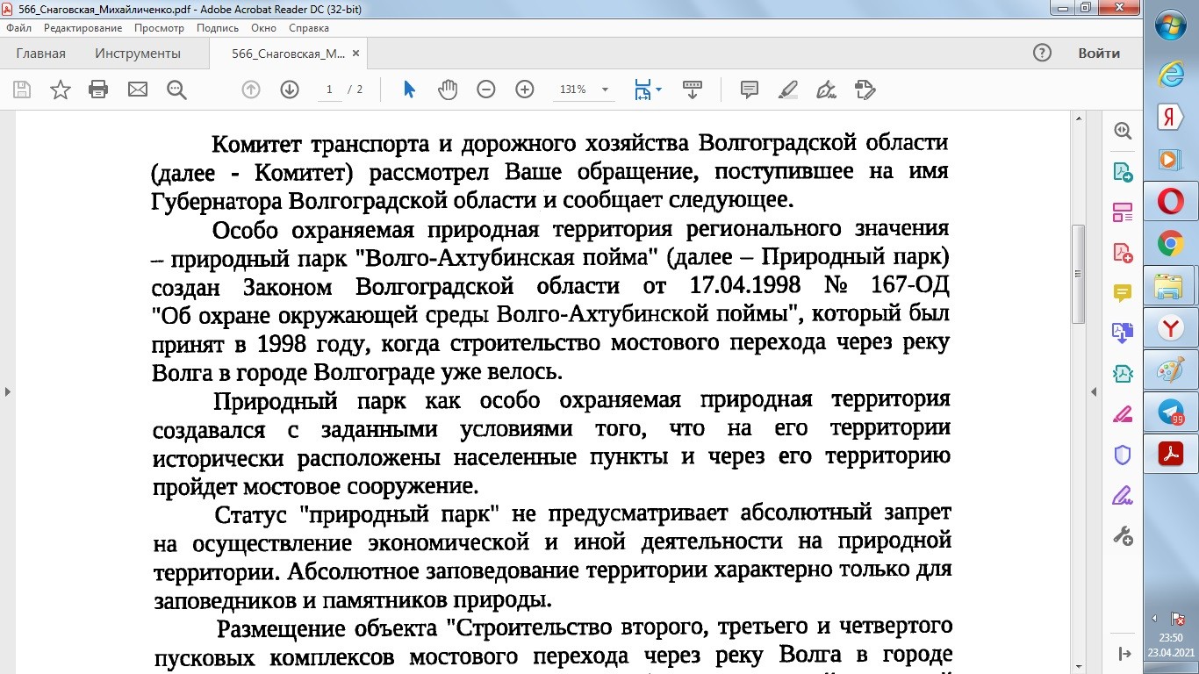Click the page number input field

[330, 90]
